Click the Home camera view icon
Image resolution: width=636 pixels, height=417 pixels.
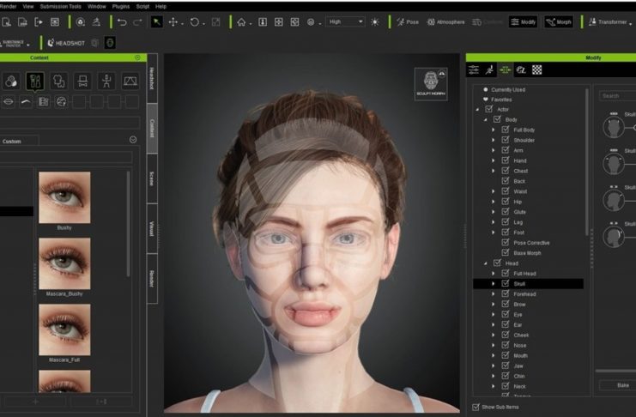pyautogui.click(x=241, y=22)
